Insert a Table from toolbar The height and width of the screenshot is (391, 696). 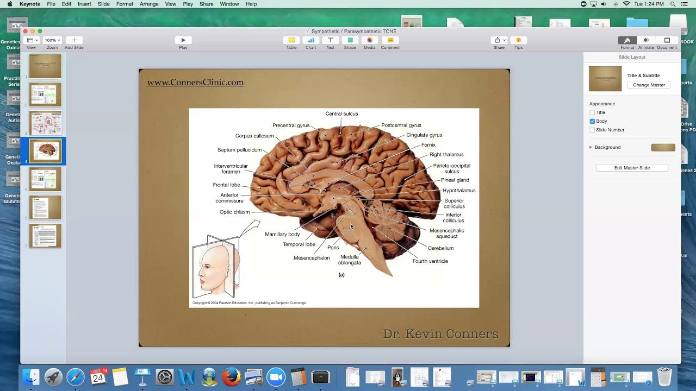(x=291, y=40)
